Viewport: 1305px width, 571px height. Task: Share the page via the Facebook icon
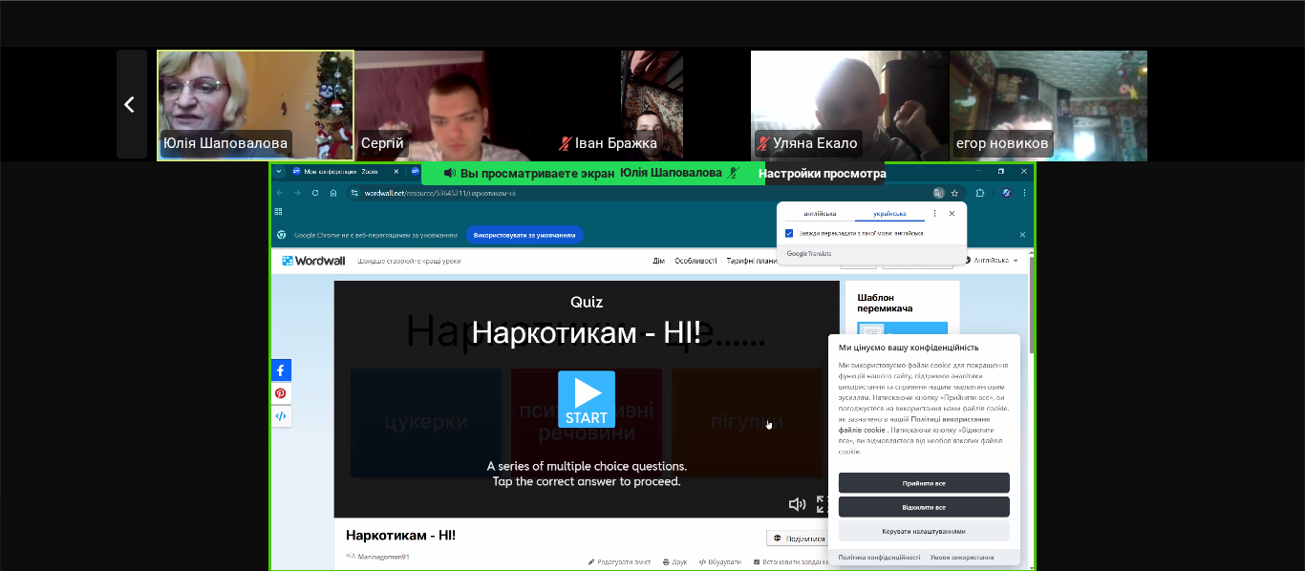point(281,370)
